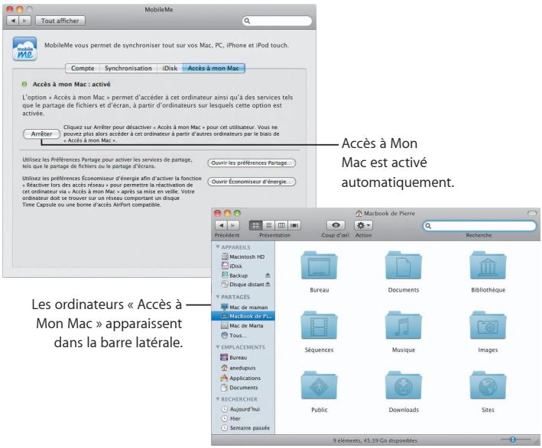Open the Action gear dropdown menu

[x=363, y=225]
